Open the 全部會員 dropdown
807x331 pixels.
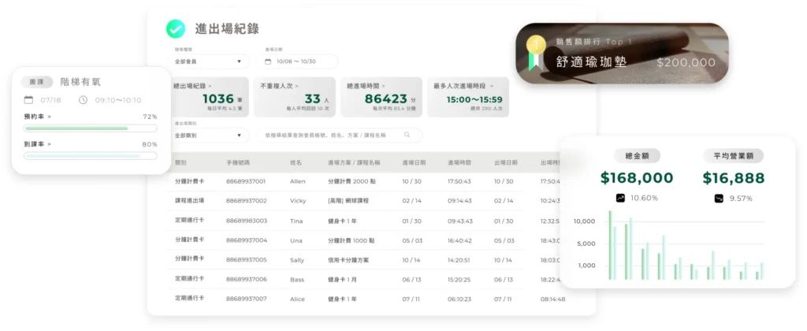210,61
